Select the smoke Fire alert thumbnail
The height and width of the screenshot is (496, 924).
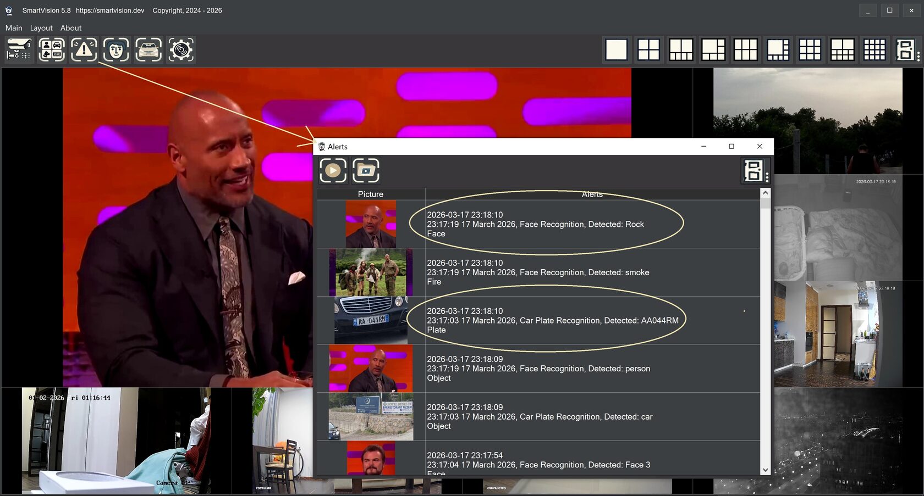[371, 272]
